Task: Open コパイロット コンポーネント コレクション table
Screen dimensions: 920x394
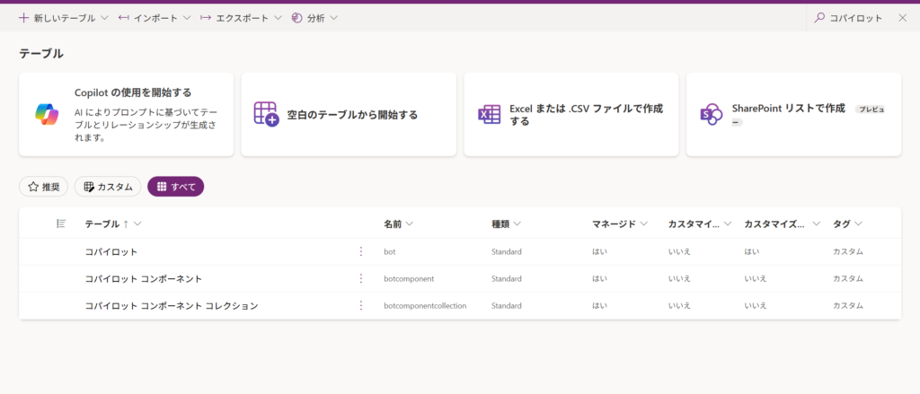Action: pyautogui.click(x=172, y=305)
